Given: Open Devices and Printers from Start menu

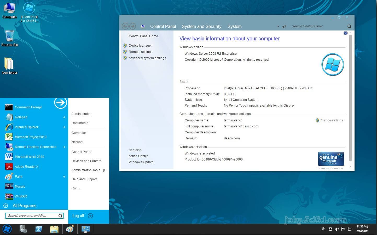Looking at the screenshot, I should tap(86, 161).
